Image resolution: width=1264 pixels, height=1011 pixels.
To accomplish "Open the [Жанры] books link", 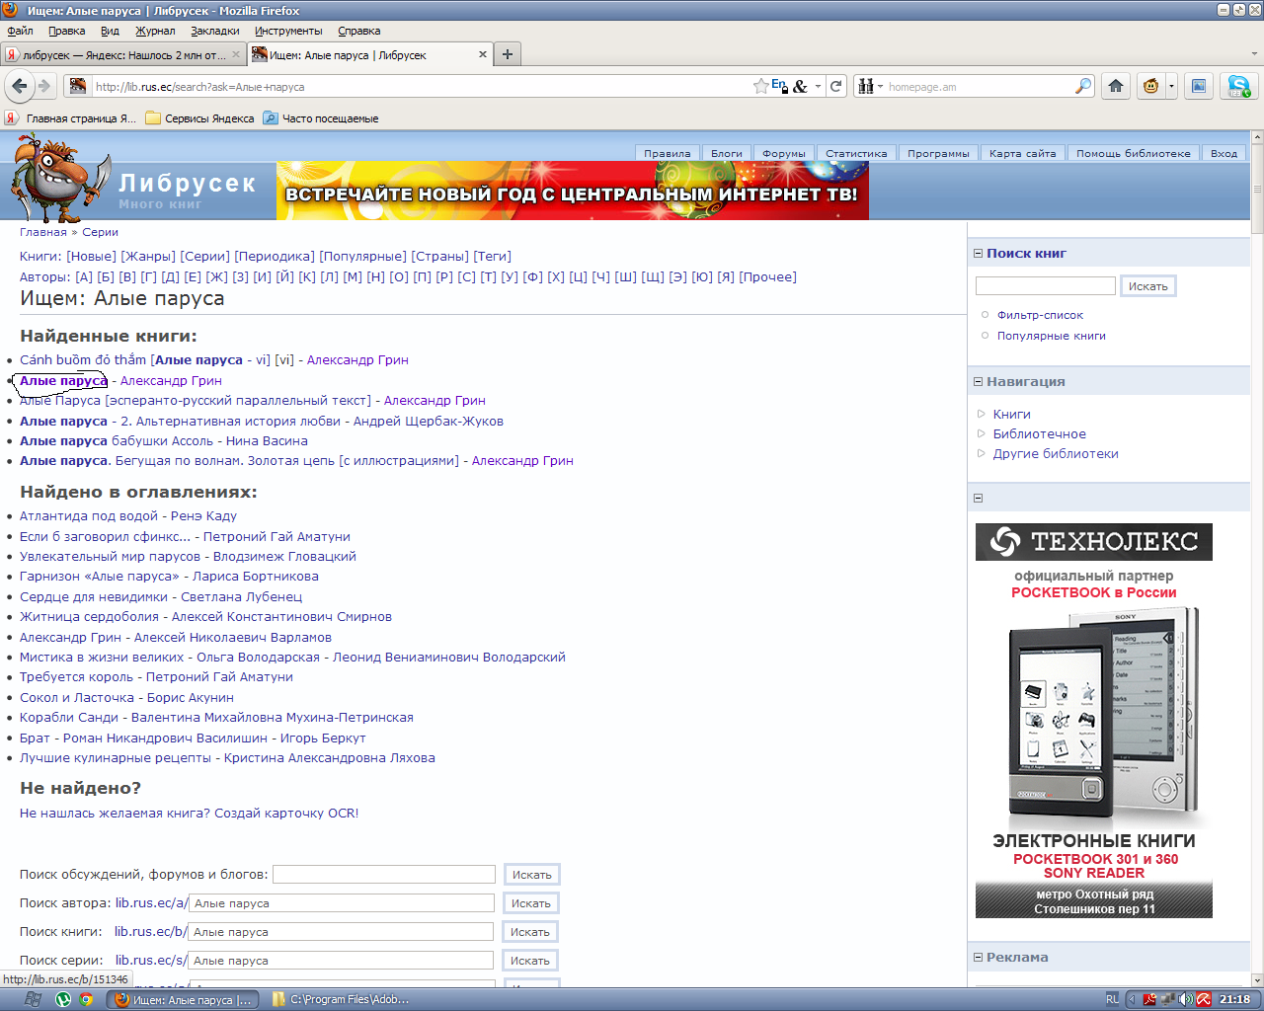I will tap(148, 256).
